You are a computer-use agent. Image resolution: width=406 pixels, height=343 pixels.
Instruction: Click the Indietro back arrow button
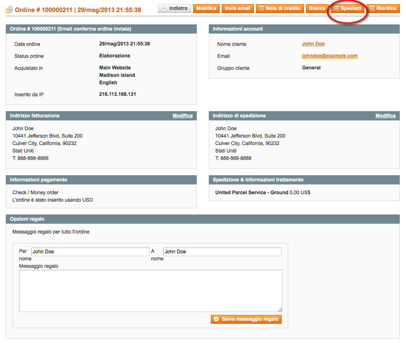[174, 8]
